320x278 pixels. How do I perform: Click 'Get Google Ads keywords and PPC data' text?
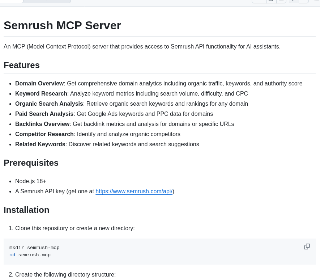tap(145, 114)
